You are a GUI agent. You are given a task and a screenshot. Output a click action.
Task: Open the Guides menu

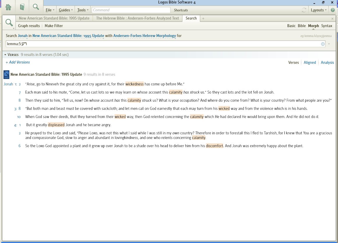(x=66, y=10)
